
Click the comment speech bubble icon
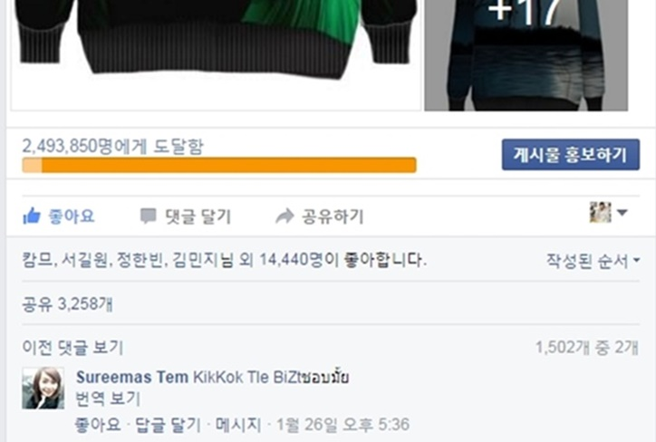(148, 216)
